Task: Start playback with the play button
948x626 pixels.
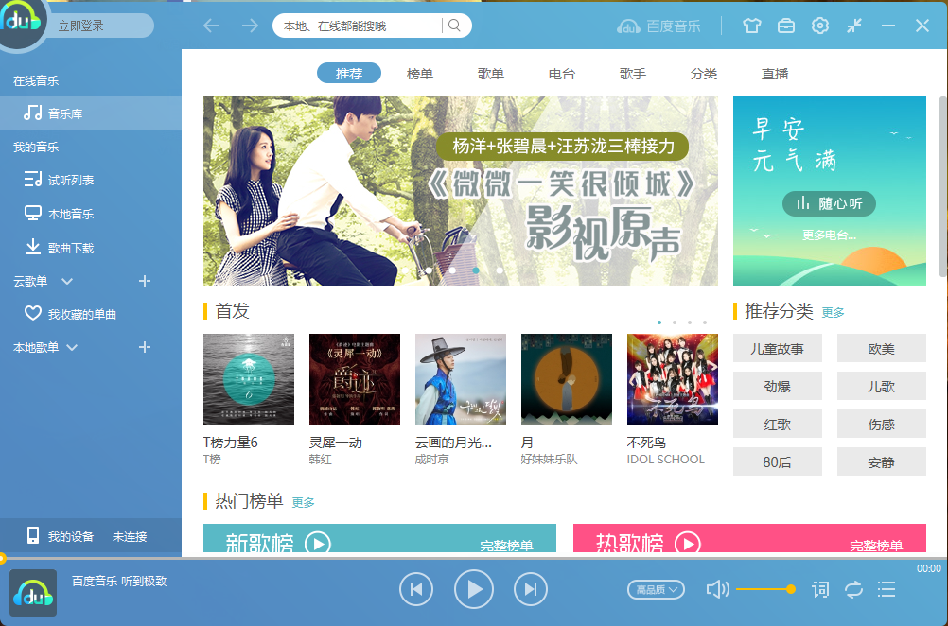Action: click(473, 589)
